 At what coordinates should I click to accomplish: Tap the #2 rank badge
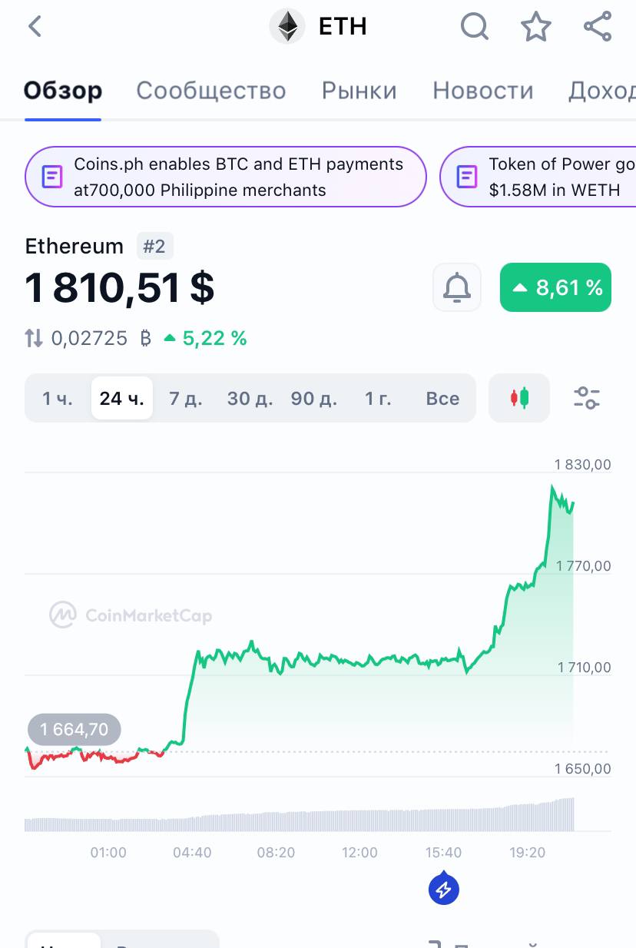155,247
